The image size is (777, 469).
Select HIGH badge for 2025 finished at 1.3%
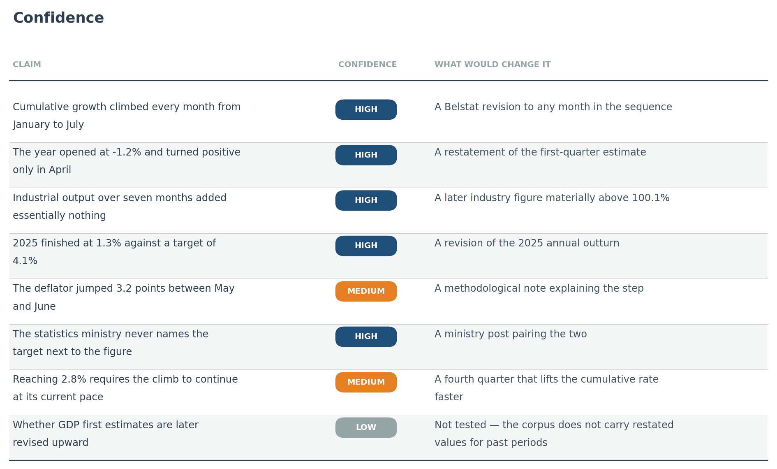366,246
